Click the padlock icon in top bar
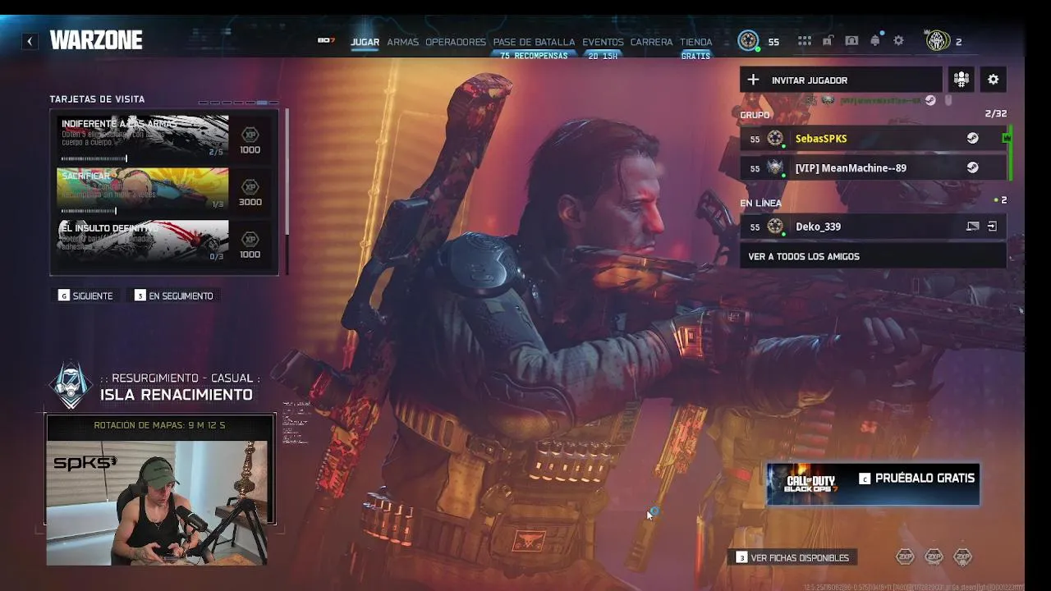The width and height of the screenshot is (1051, 591). click(828, 41)
